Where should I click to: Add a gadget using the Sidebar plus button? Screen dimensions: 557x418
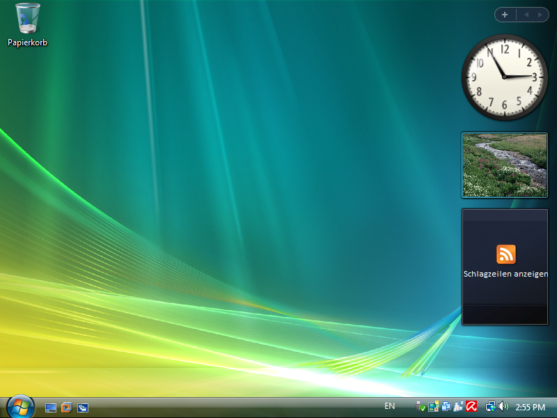[x=505, y=14]
